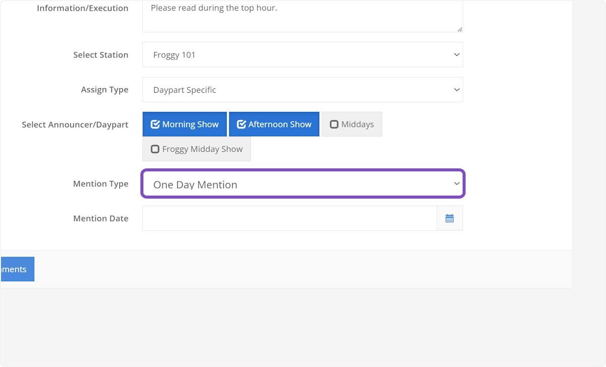Click into the Mention Date input field
The width and height of the screenshot is (606, 367).
tap(289, 218)
